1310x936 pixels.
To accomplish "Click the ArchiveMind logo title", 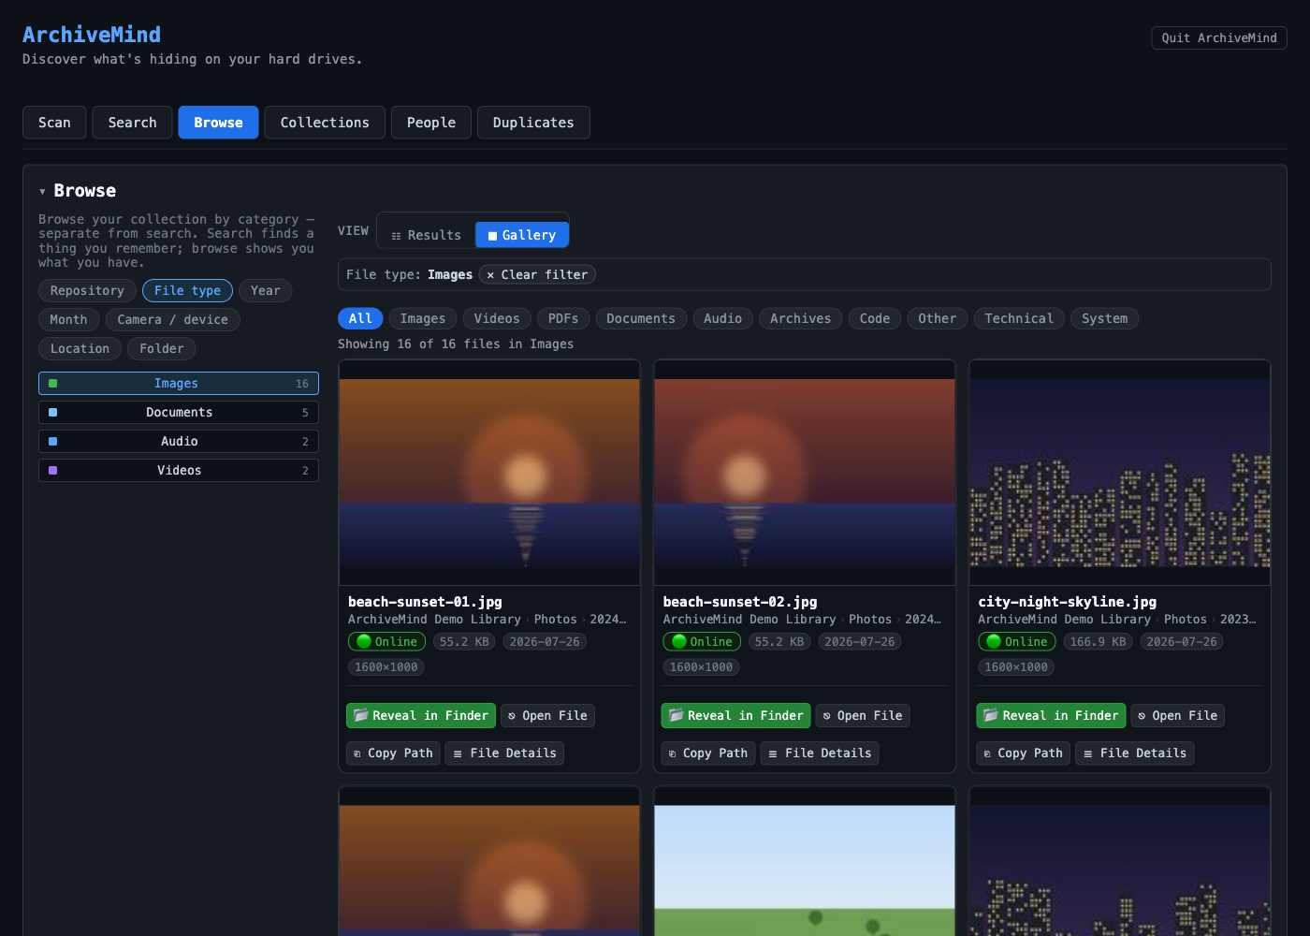I will (92, 35).
